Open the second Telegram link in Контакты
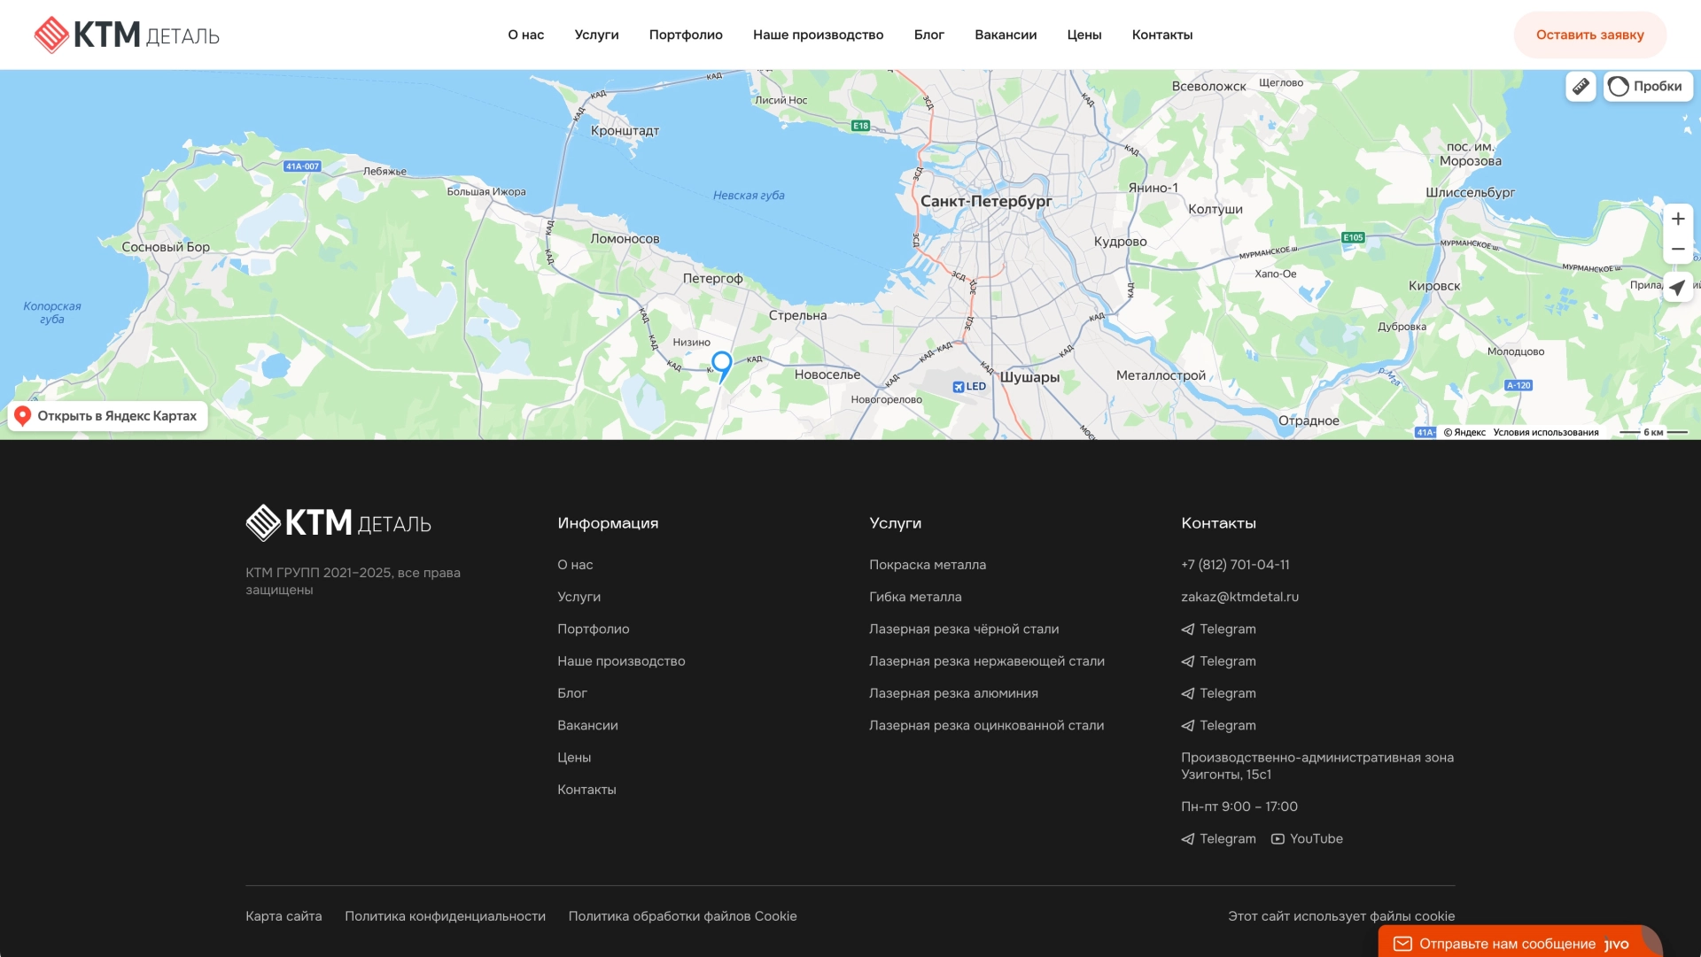Image resolution: width=1701 pixels, height=957 pixels. tap(1218, 660)
